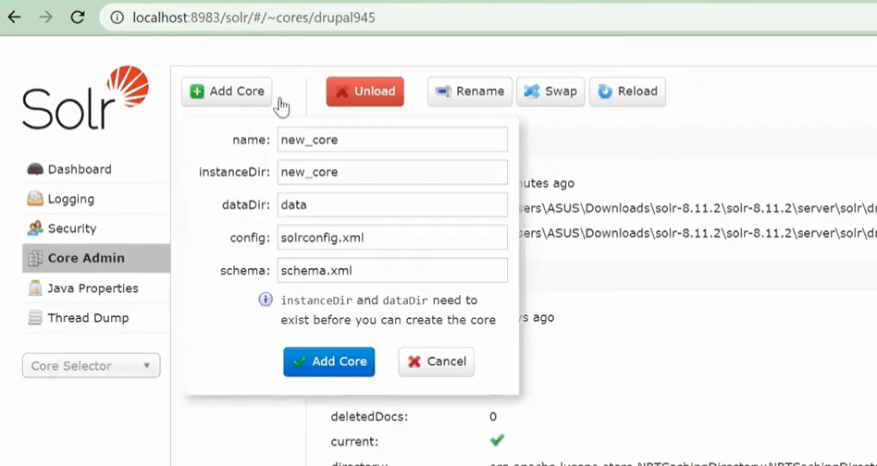Click the Logging icon in sidebar
Viewport: 877px width, 466px height.
tap(34, 199)
